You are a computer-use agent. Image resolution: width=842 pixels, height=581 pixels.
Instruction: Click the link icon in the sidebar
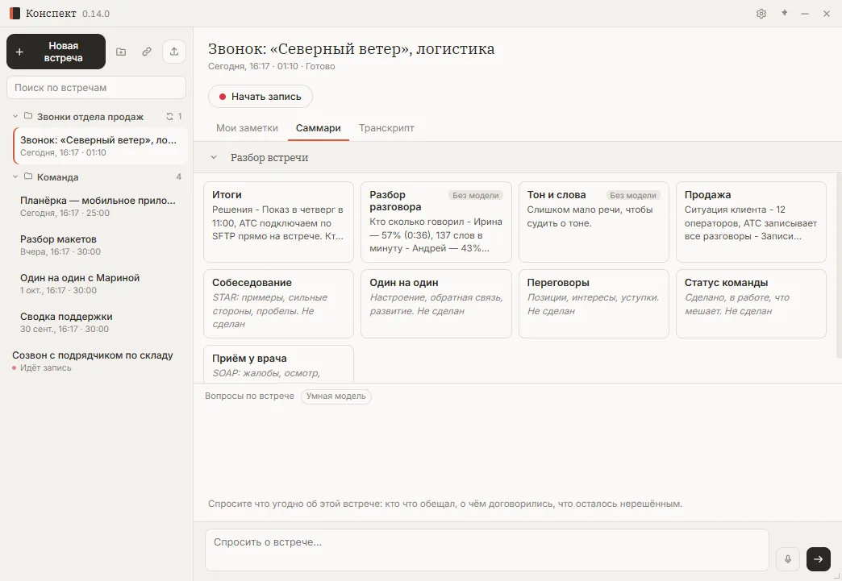click(x=147, y=52)
